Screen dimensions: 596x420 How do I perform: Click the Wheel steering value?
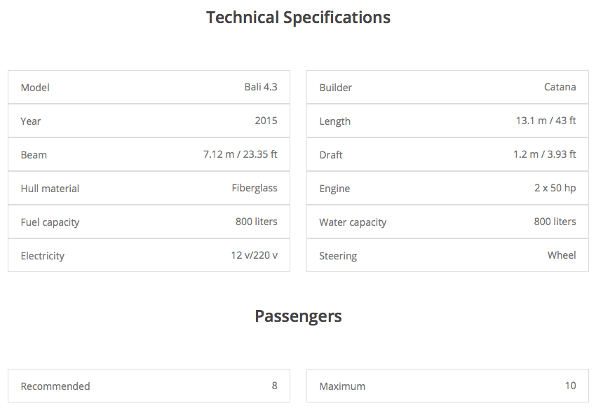click(562, 255)
